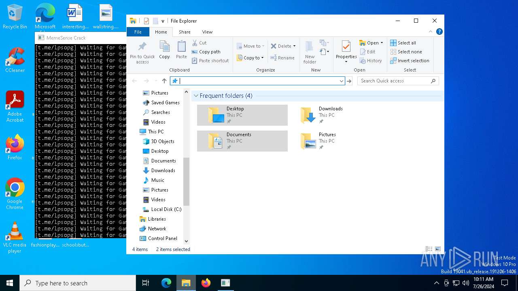Select Saved Games in navigation pane
Image resolution: width=518 pixels, height=291 pixels.
tap(161, 103)
